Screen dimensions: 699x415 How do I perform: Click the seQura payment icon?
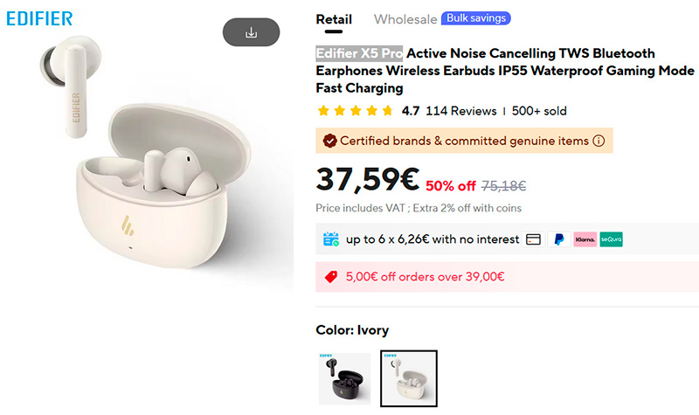point(611,239)
